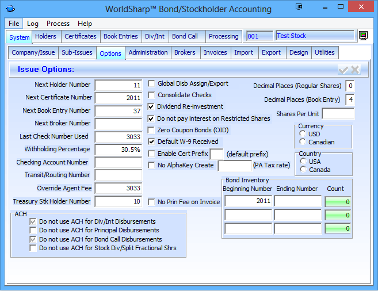Image resolution: width=378 pixels, height=291 pixels.
Task: Click the Withholding Percentage field
Action: (x=119, y=150)
